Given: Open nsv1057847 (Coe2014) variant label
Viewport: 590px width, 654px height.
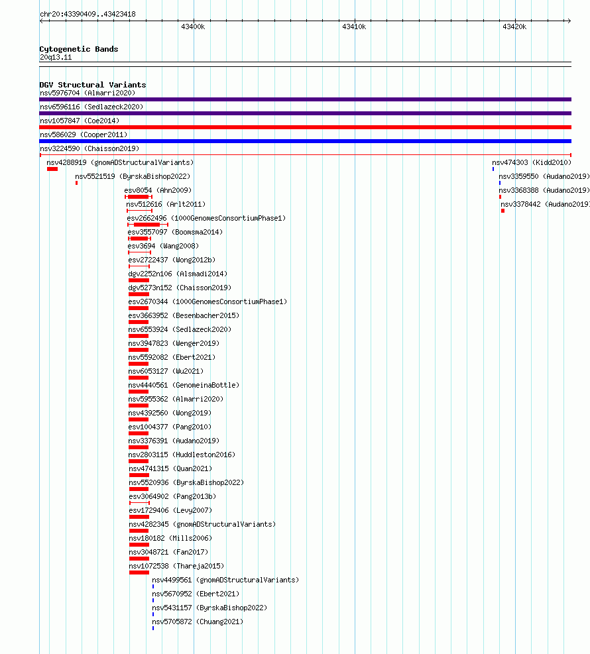Looking at the screenshot, I should tap(80, 121).
